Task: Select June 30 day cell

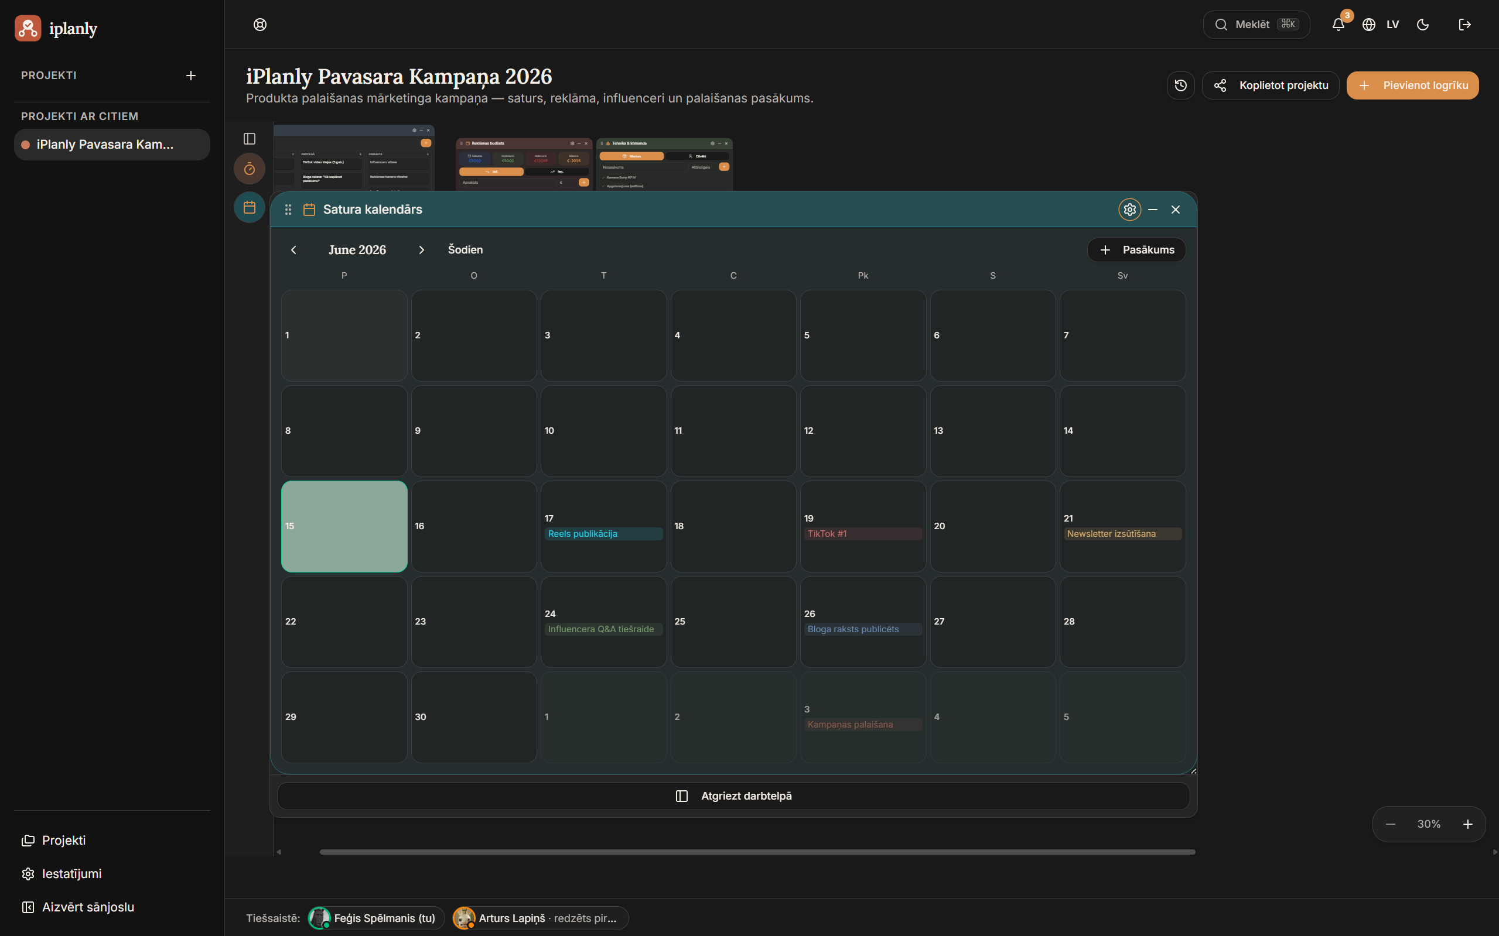Action: (x=474, y=717)
